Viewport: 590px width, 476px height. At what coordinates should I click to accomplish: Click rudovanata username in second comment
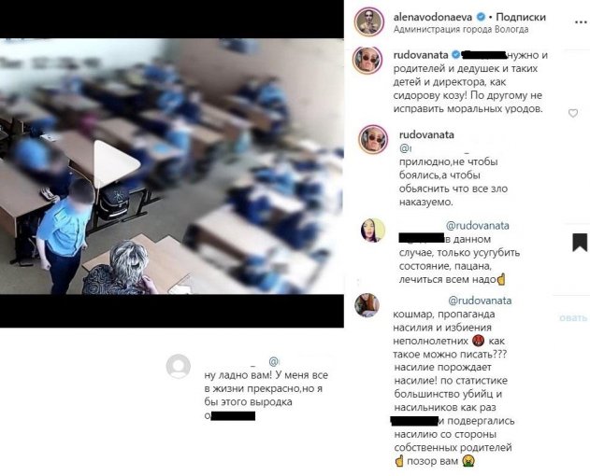(x=426, y=134)
